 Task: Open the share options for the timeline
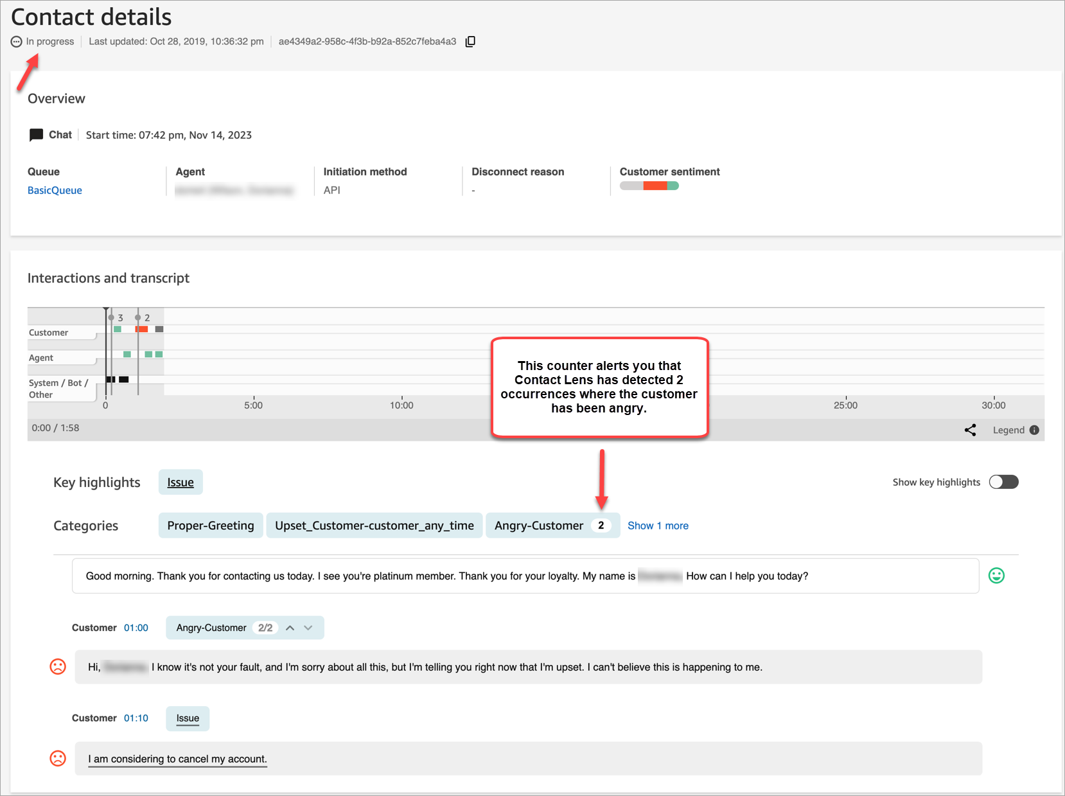tap(971, 430)
